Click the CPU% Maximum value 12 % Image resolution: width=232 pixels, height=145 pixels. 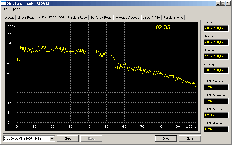(216, 115)
